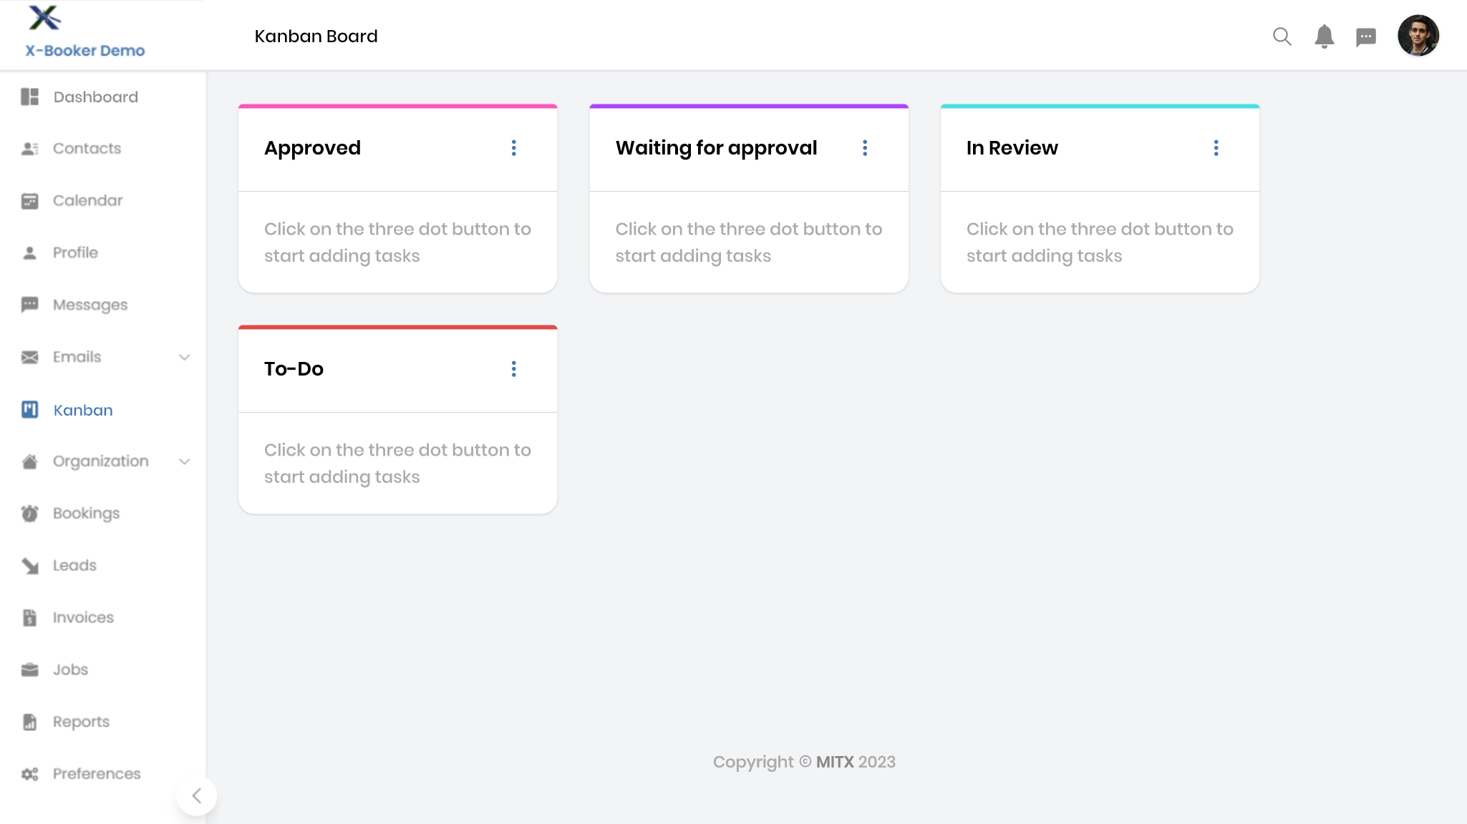Click the search magnifier icon
Image resolution: width=1467 pixels, height=824 pixels.
[x=1282, y=36]
